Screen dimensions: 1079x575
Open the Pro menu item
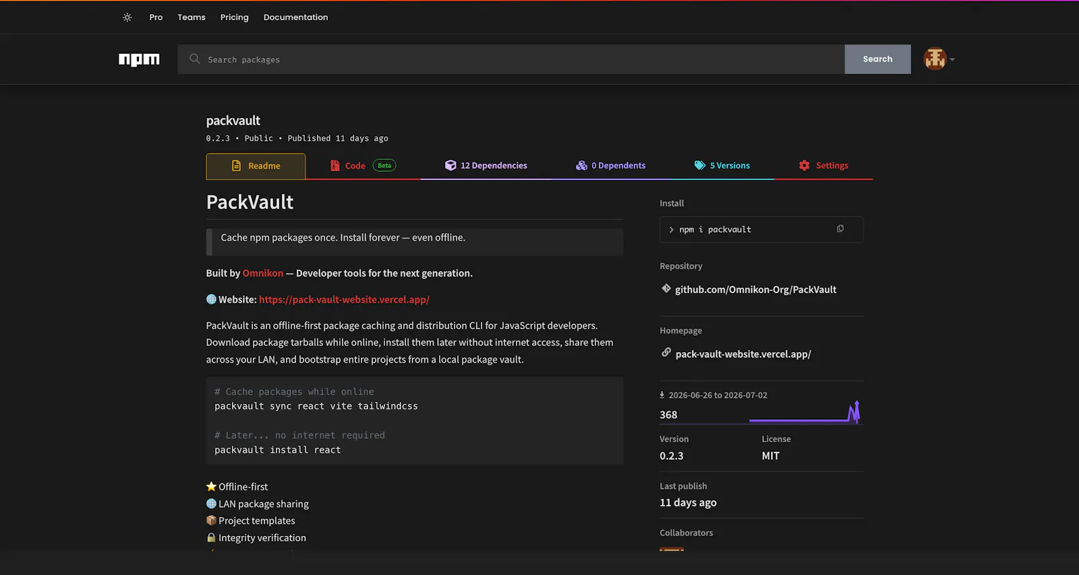click(x=156, y=18)
